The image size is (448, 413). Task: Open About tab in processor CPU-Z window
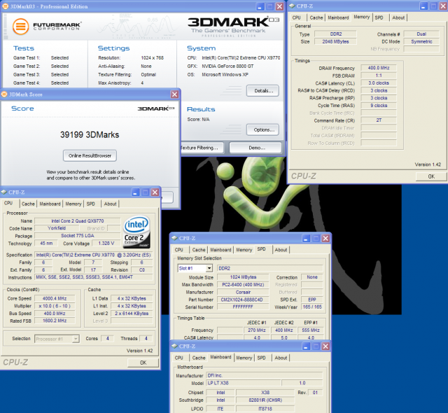point(110,204)
